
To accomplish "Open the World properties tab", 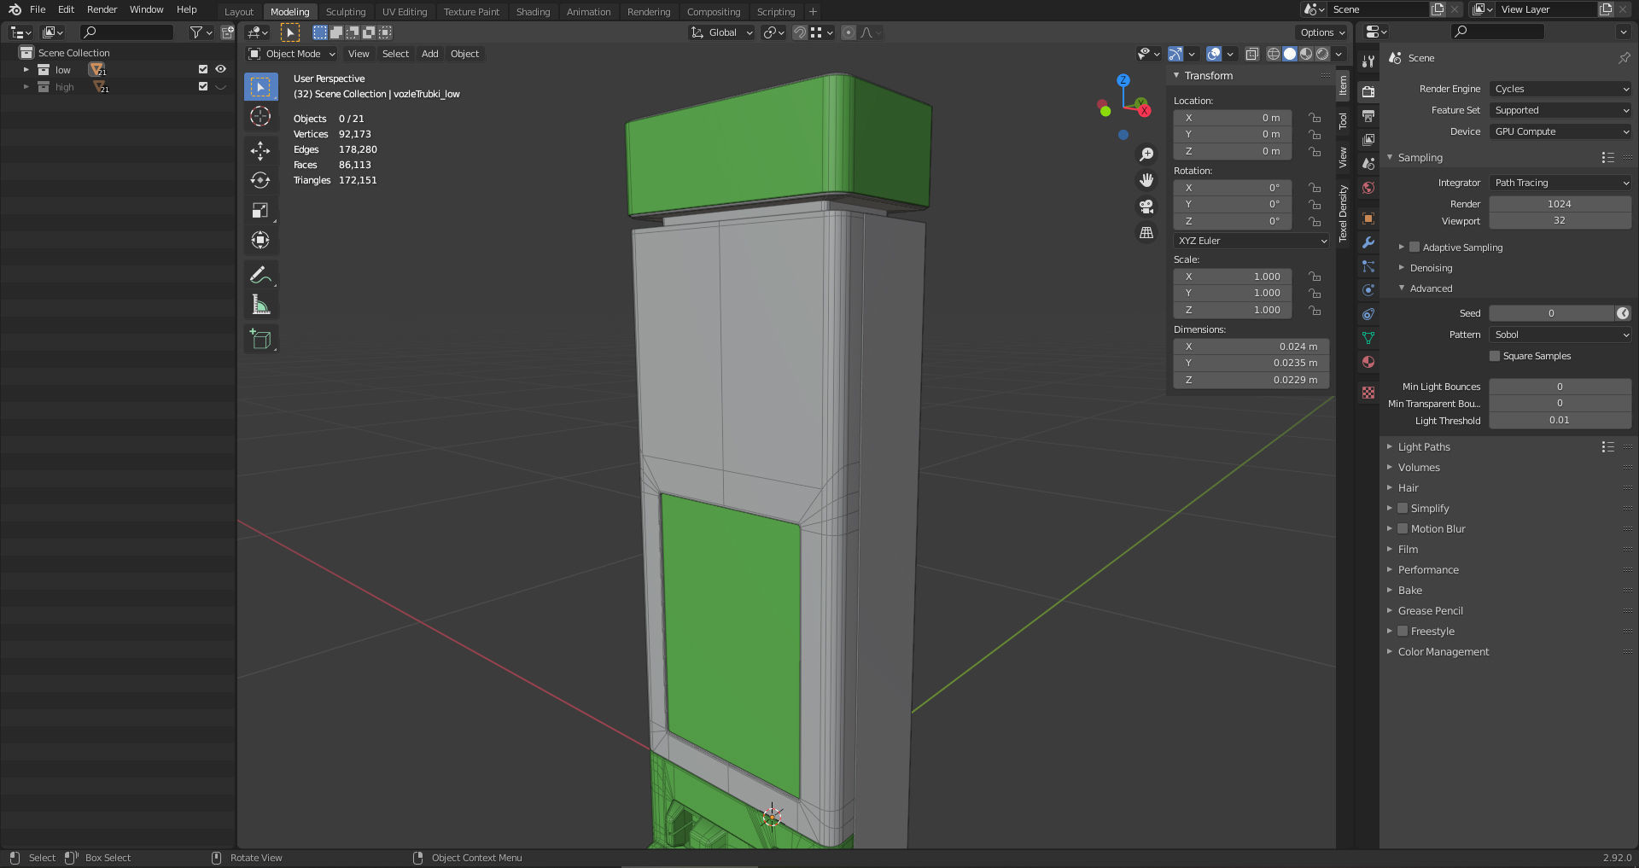I will click(1368, 188).
